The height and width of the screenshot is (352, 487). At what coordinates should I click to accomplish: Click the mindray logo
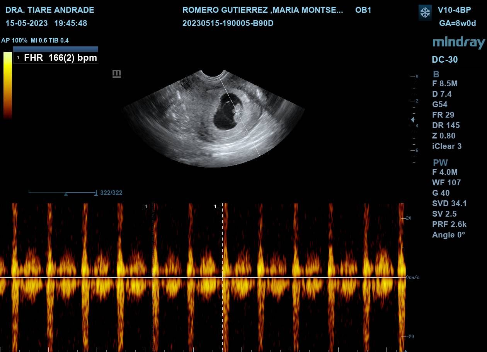[458, 42]
